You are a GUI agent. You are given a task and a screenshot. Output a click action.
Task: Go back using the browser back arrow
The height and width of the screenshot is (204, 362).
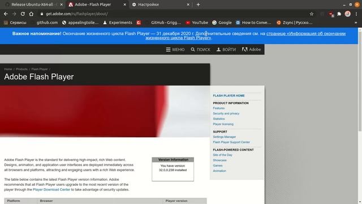pyautogui.click(x=6, y=14)
